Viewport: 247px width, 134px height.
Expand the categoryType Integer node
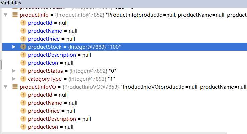tap(14, 79)
